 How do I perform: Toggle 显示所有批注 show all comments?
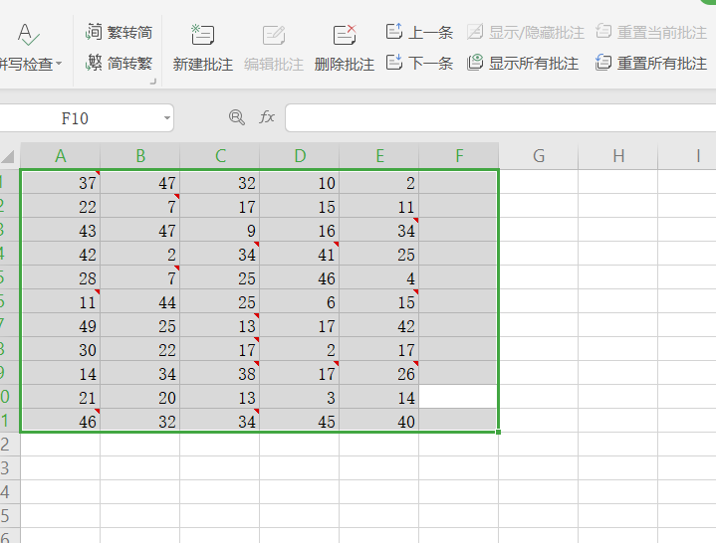point(523,63)
